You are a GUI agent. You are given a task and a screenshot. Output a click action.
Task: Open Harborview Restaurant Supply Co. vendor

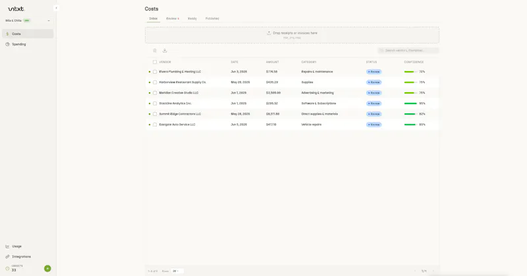tap(182, 82)
